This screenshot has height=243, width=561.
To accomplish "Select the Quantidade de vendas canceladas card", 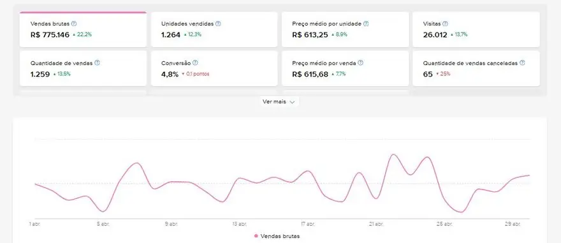I will click(476, 68).
